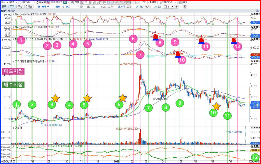Click the stock code up/down stepper
This screenshot has height=164, width=261.
[x=37, y=2]
